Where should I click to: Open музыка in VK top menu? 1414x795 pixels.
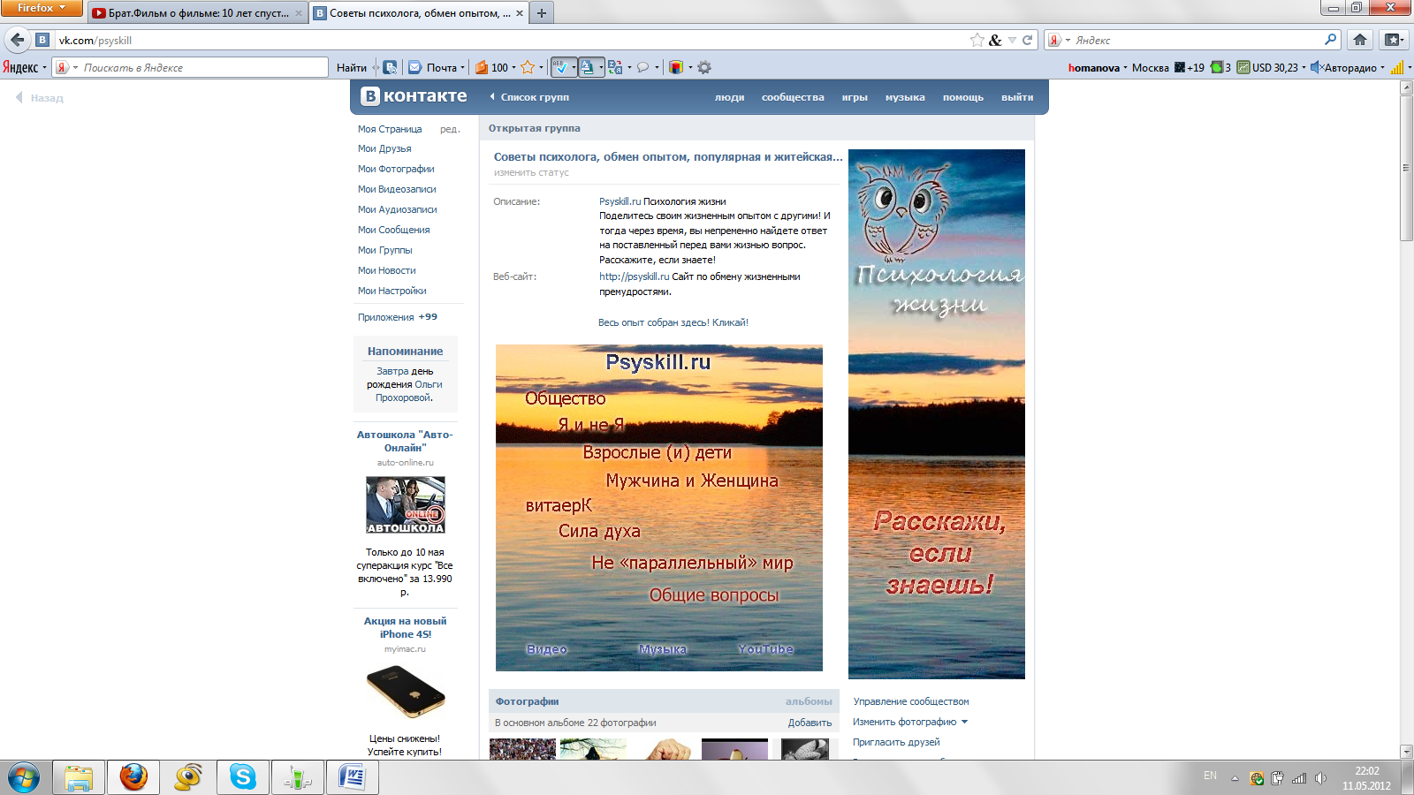[x=905, y=97]
